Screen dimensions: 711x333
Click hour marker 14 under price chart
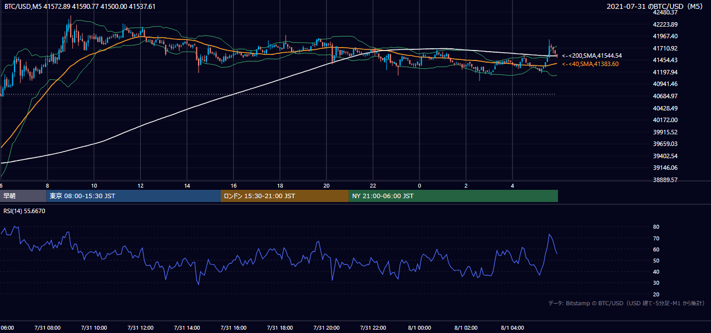(187, 185)
